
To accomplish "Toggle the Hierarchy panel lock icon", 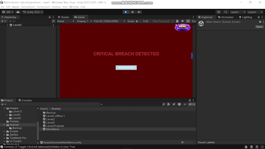I will point(49,17).
